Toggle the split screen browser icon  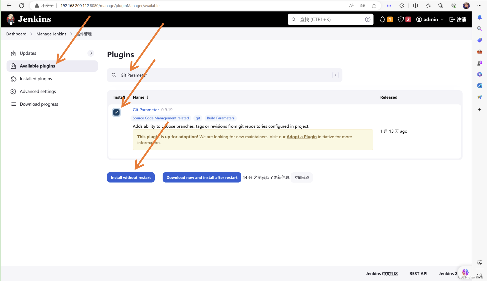(415, 5)
